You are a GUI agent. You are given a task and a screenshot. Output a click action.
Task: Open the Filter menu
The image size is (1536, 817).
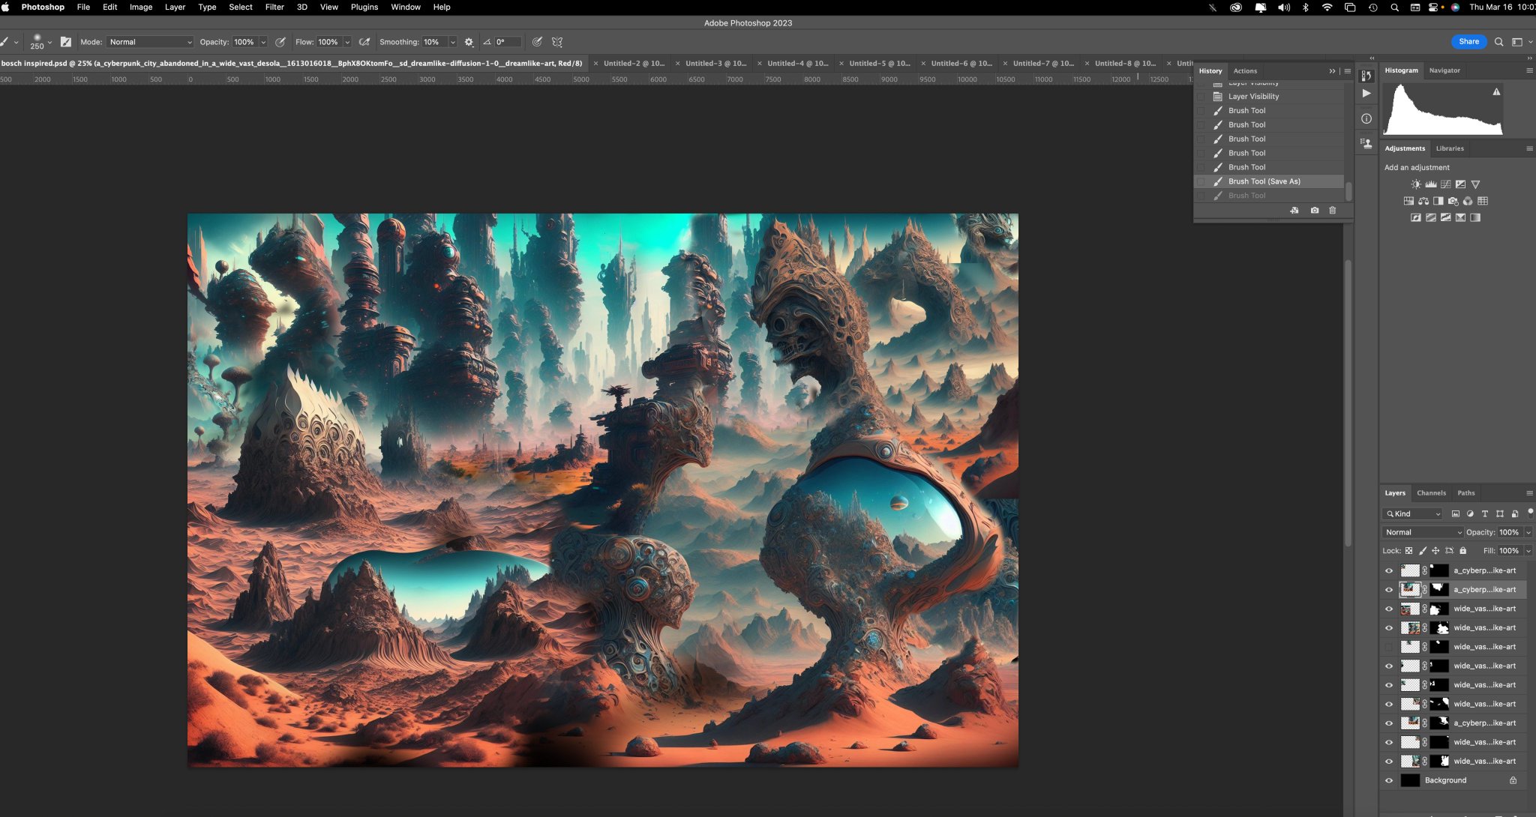pyautogui.click(x=274, y=7)
